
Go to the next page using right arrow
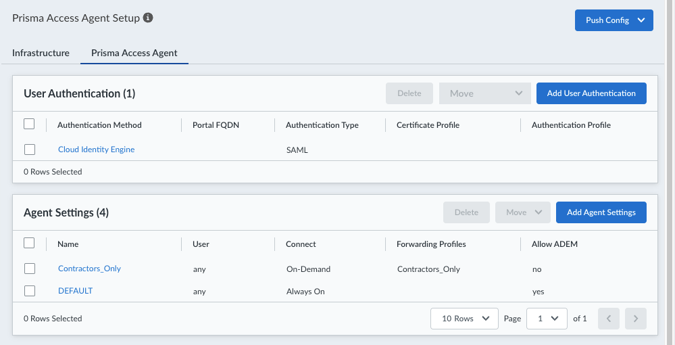click(x=636, y=319)
